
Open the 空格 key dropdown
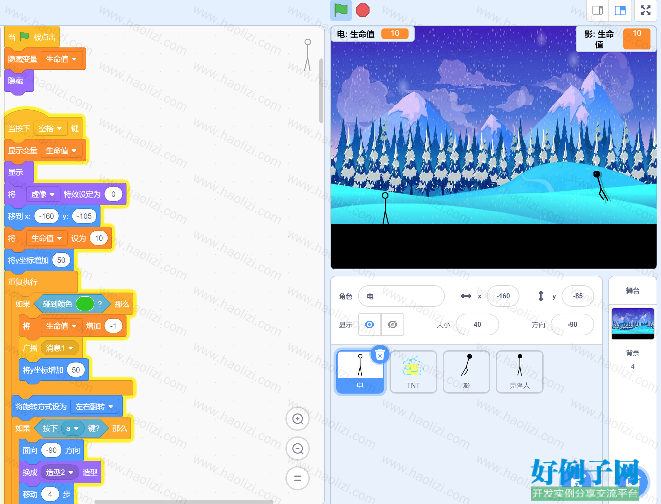[x=50, y=129]
